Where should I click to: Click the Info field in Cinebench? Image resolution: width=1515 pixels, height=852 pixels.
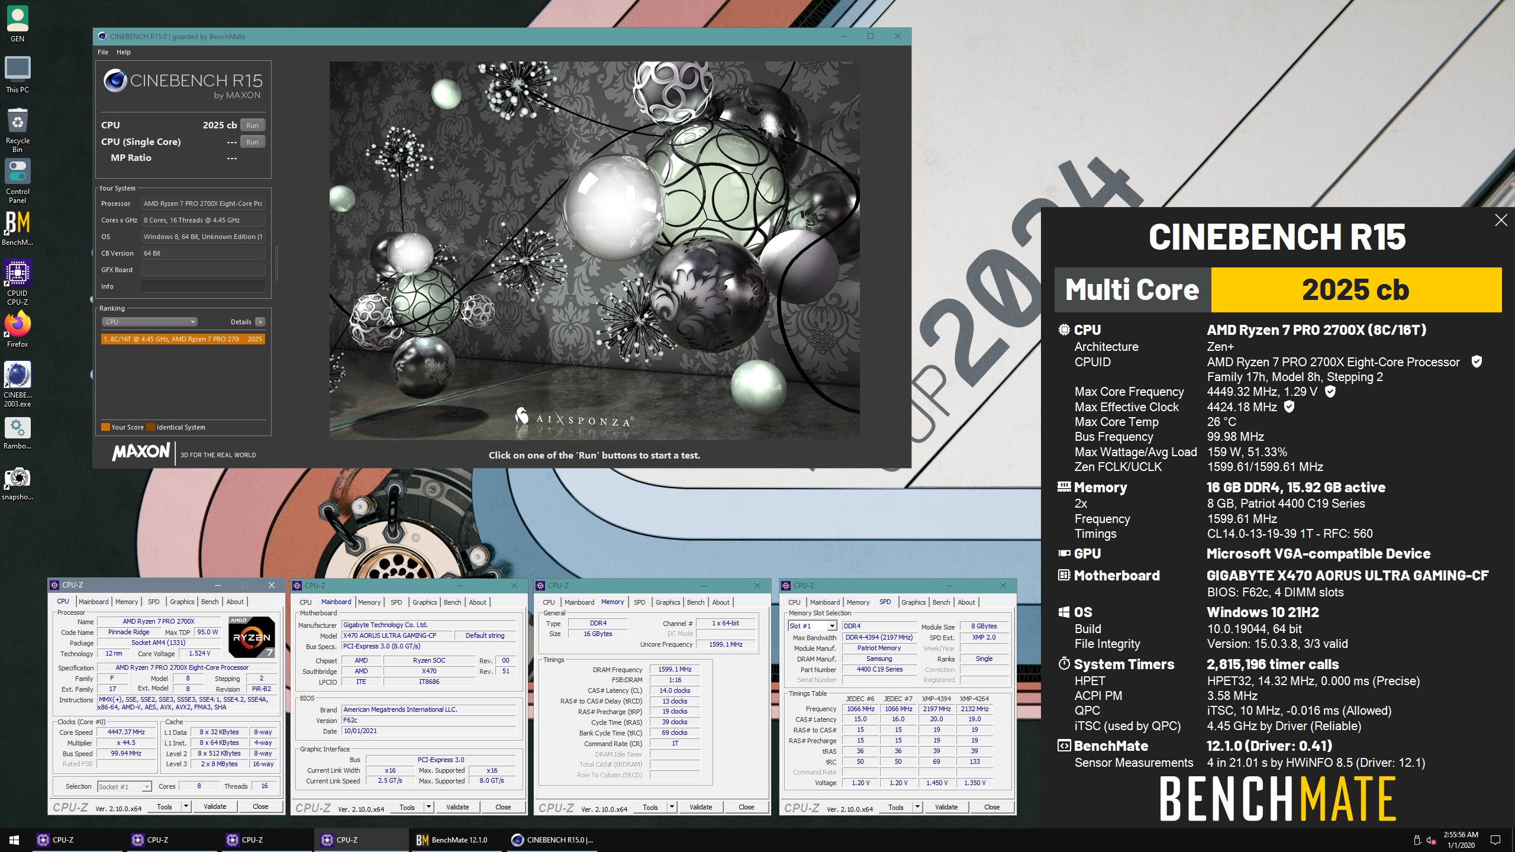point(202,286)
